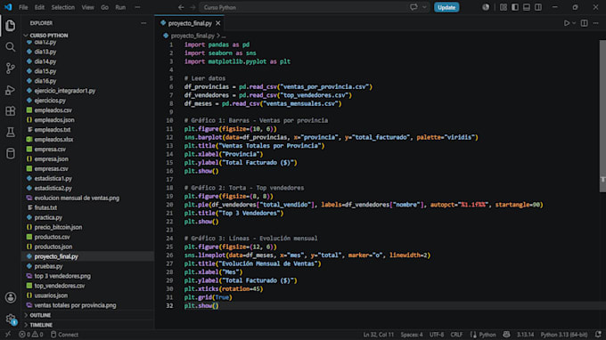606x340 pixels.
Task: Open the Extensions view
Action: click(x=11, y=111)
